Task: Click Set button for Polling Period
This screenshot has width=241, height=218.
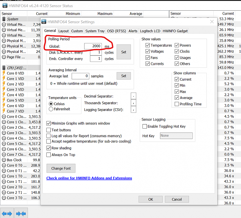Action: [124, 52]
